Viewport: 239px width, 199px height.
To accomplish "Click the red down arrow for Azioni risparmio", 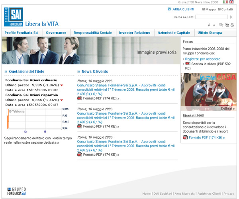I will click(x=62, y=100).
